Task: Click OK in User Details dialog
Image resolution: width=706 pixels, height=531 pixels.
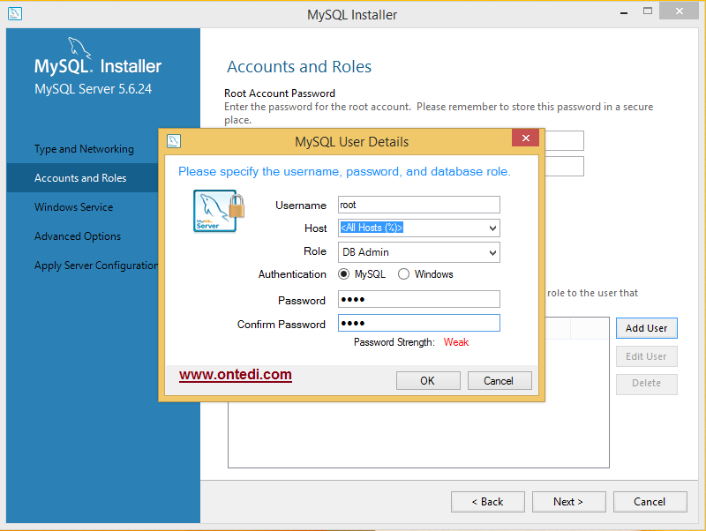Action: [x=428, y=381]
